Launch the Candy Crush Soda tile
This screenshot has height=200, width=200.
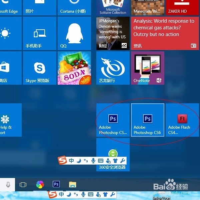(x=74, y=68)
